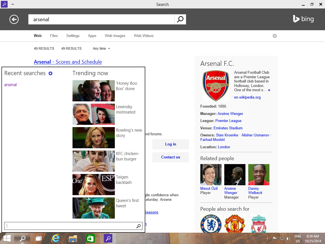325x244 pixels.
Task: Click the Arsenal club crest image
Action: coord(216,85)
